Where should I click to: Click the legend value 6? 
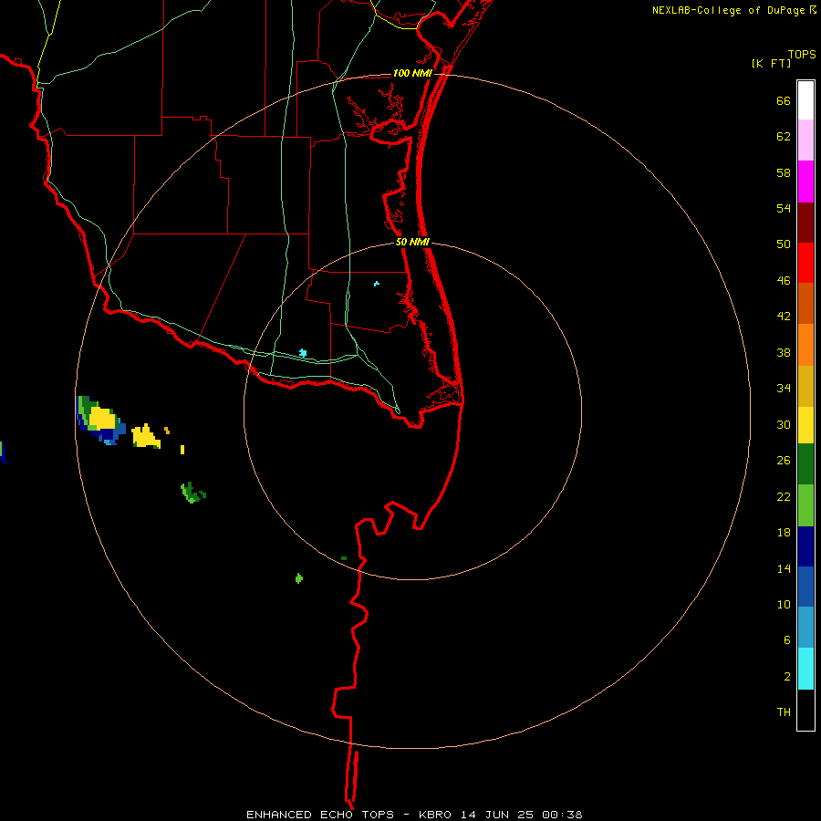[x=786, y=639]
